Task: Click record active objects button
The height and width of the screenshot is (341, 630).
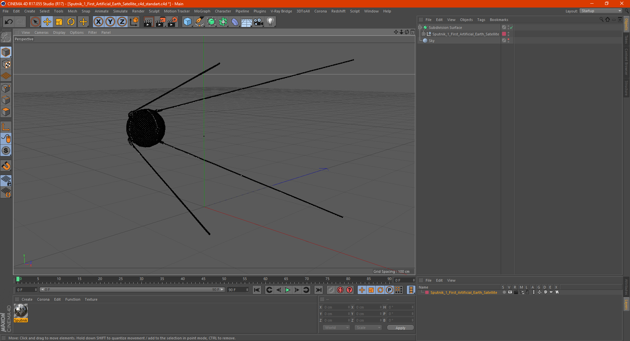Action: click(331, 290)
